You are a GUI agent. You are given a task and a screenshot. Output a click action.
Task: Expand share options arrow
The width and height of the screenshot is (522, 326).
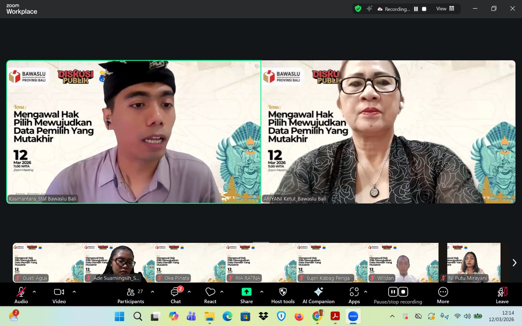[262, 292]
